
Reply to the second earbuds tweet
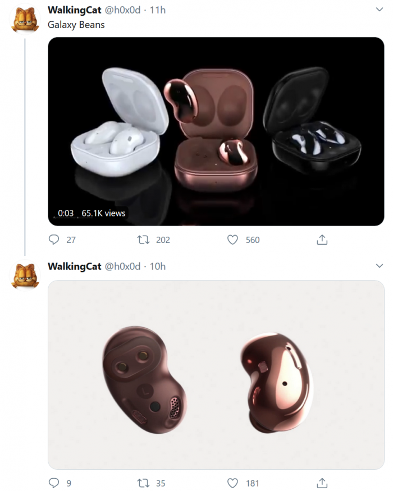[x=53, y=482]
